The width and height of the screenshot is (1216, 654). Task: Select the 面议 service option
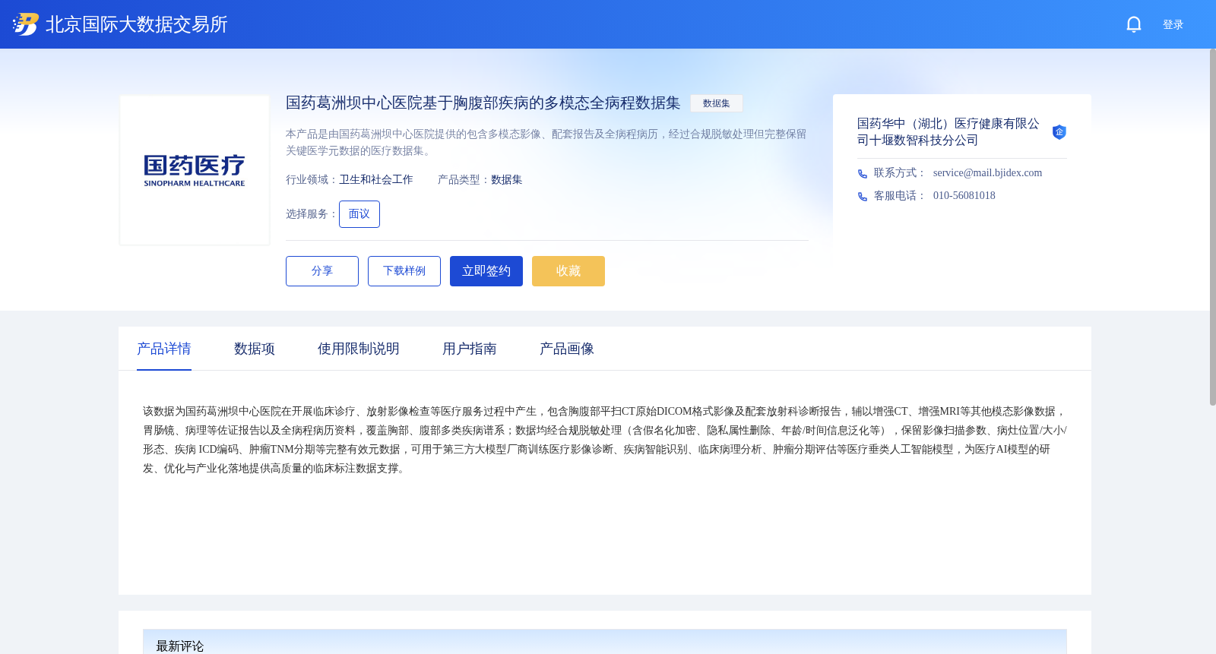pyautogui.click(x=359, y=214)
